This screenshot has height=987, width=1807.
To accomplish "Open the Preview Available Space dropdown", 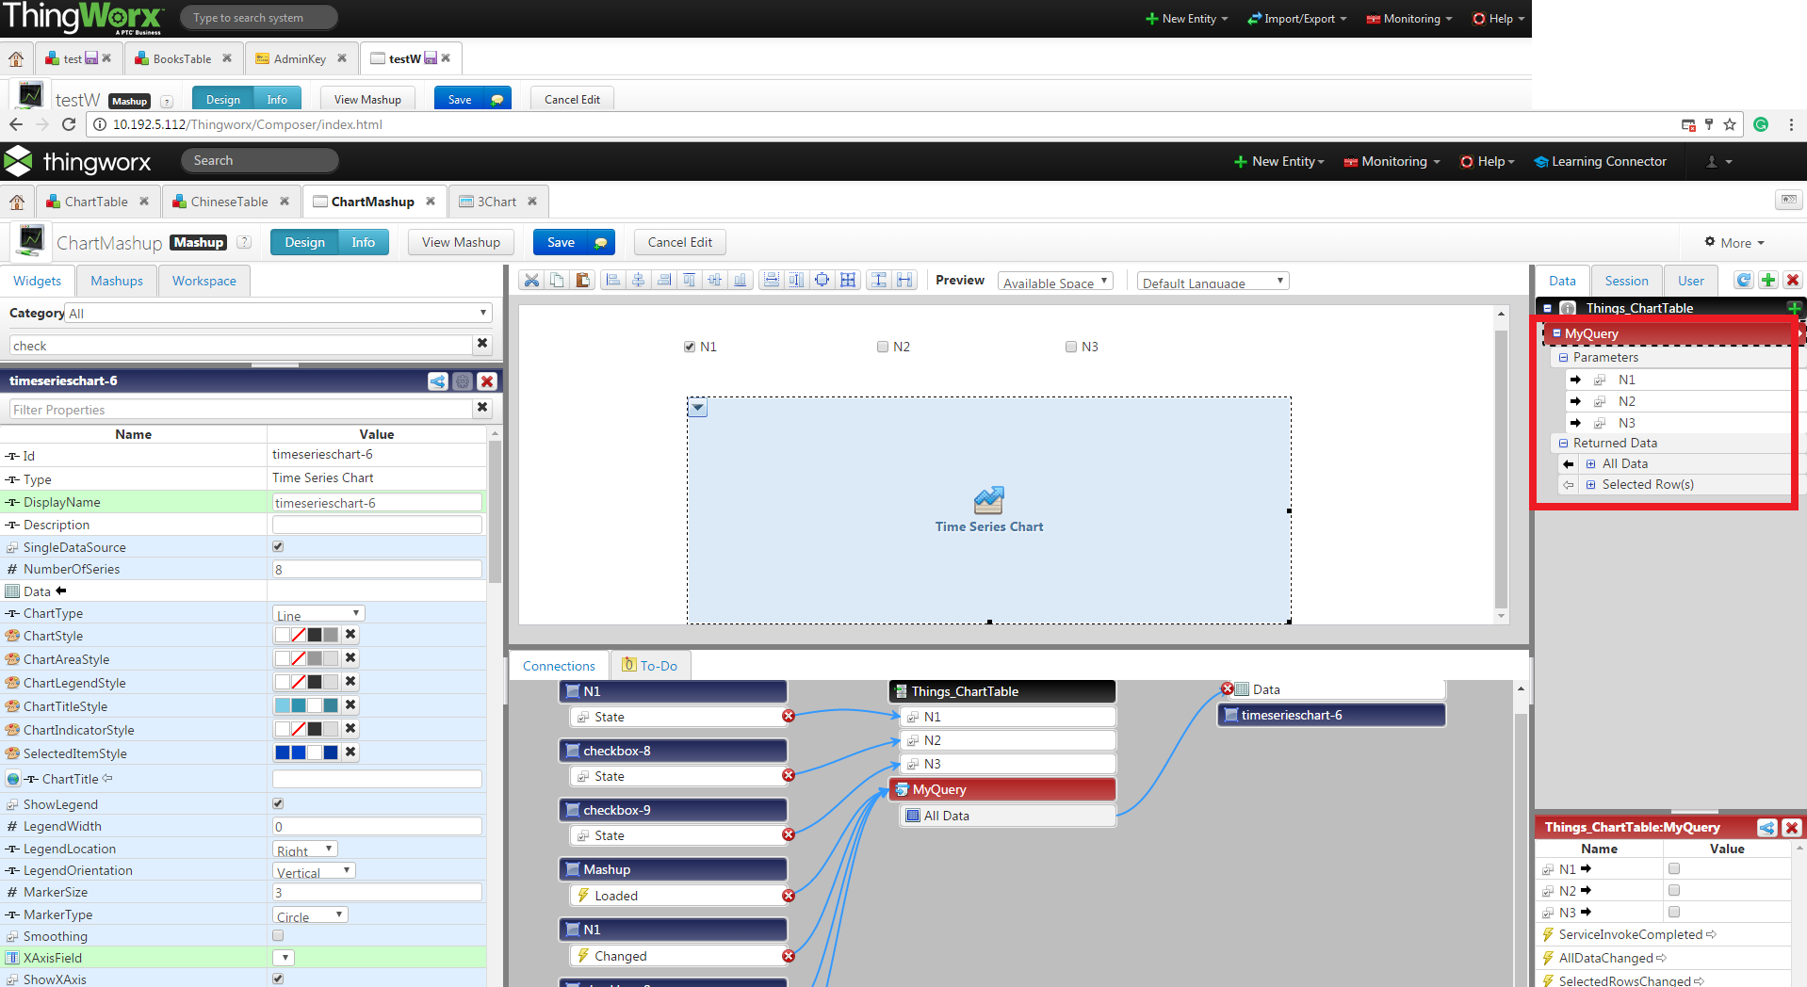I will (x=1055, y=281).
